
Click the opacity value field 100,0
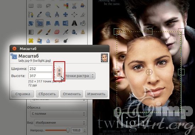77,130
